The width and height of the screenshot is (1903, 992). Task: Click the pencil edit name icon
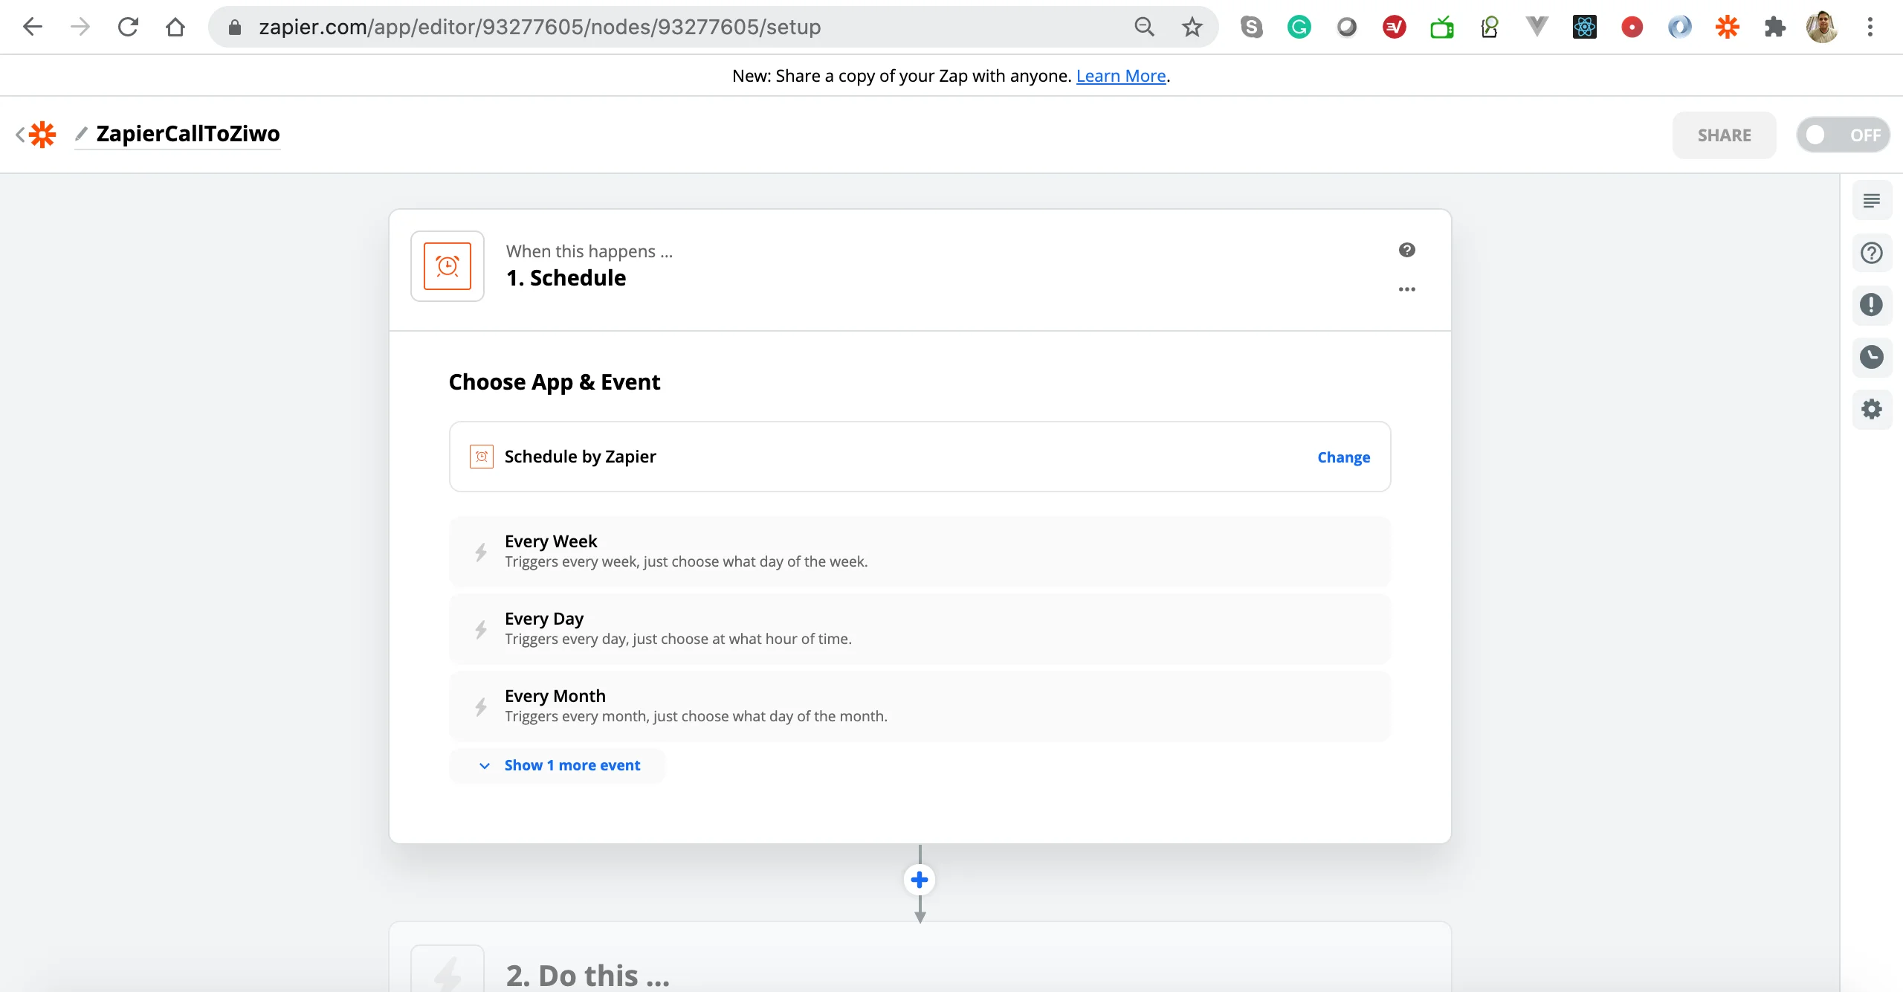(82, 134)
